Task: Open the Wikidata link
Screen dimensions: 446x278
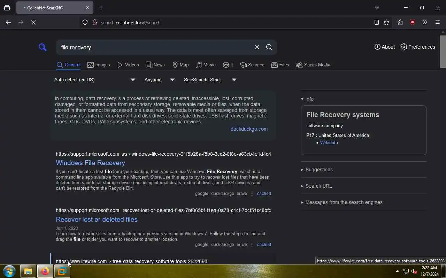Action: point(329,142)
